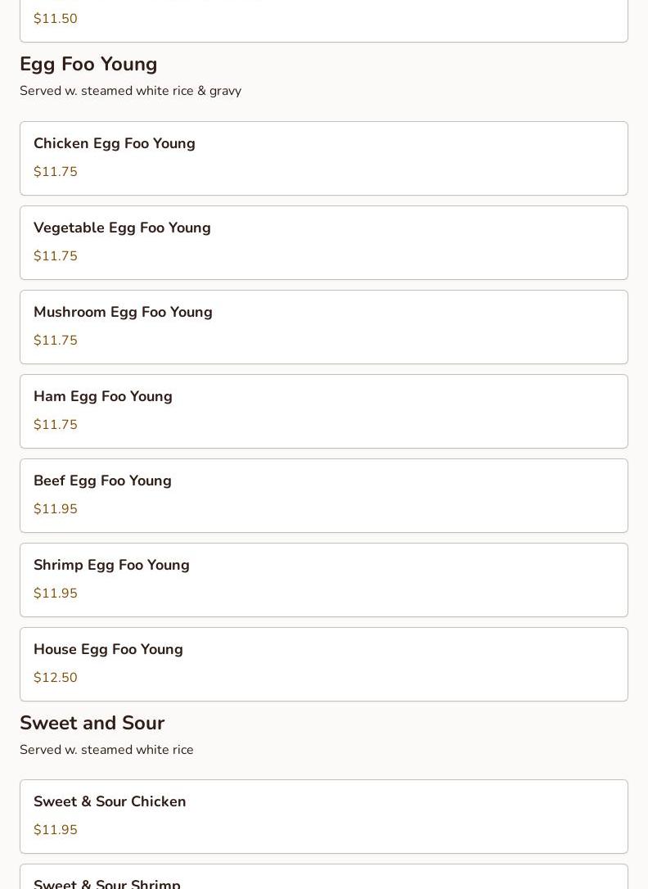Viewport: 648px width, 889px height.
Task: Open the Chicken Egg Foo Young item
Action: [323, 158]
